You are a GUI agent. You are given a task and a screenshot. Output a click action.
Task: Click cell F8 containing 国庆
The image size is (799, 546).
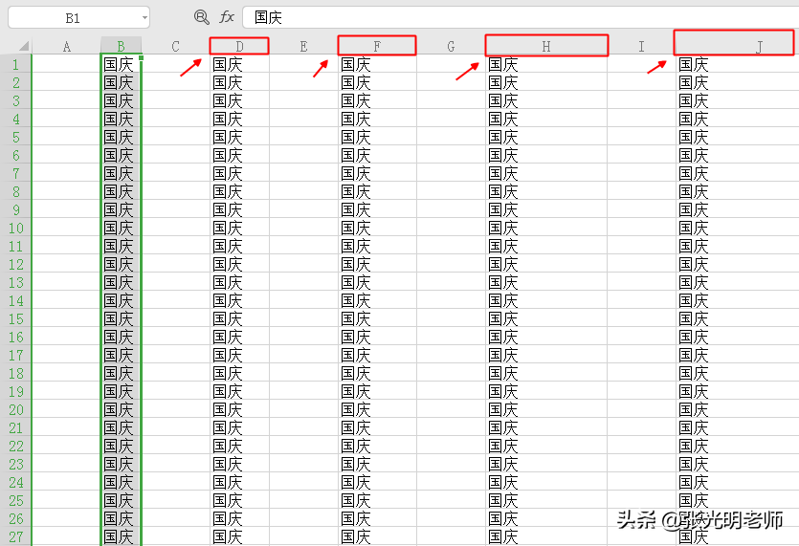(x=377, y=191)
